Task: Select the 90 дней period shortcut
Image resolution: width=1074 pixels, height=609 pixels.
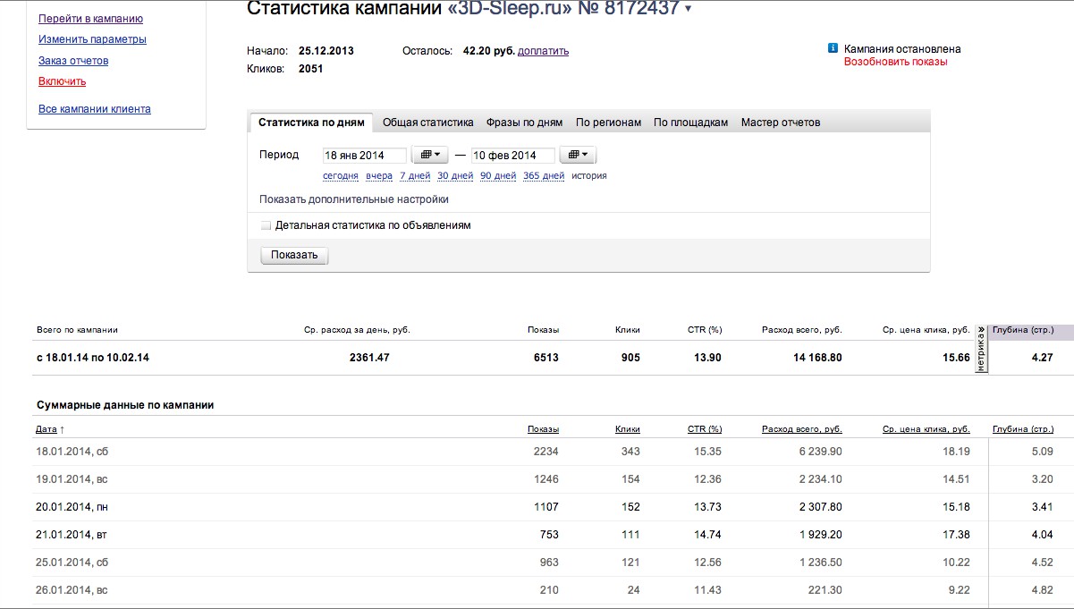Action: click(498, 175)
